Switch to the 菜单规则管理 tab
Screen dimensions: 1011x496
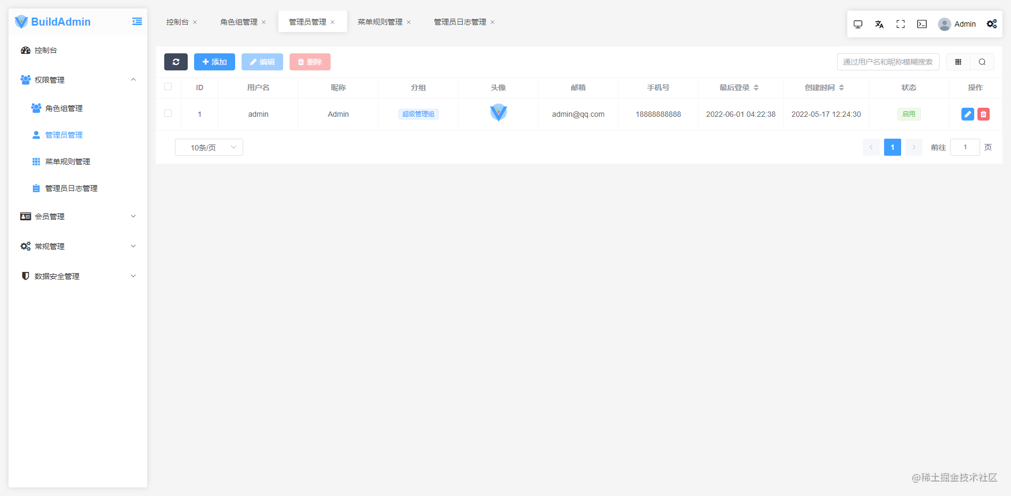(x=380, y=22)
